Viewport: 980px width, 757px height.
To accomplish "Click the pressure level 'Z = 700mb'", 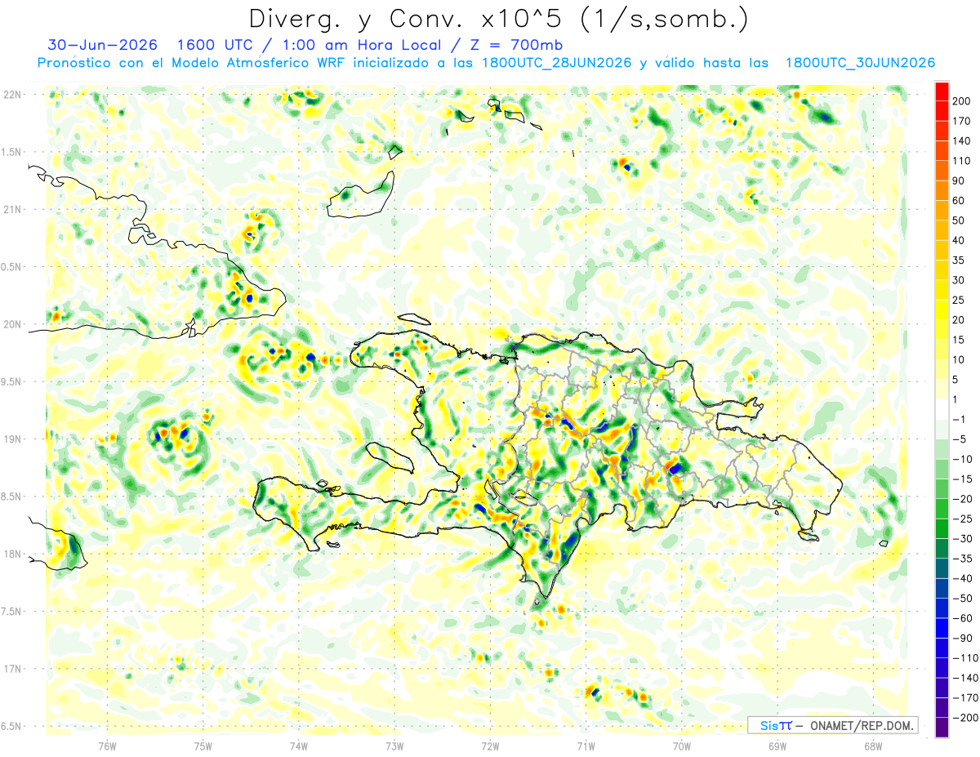I will (x=513, y=45).
